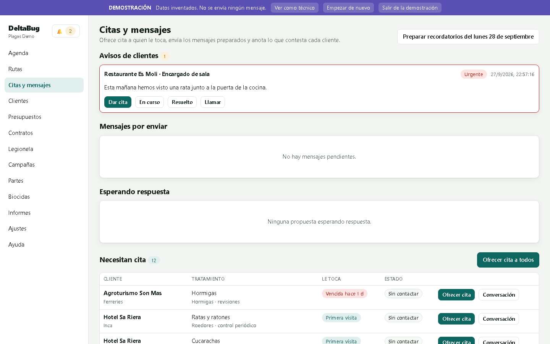Click the 'Primera visita' badge for Ratas y ratones
Image resolution: width=550 pixels, height=344 pixels.
341,318
